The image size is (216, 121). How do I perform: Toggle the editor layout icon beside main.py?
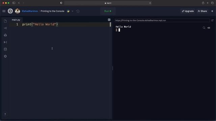[x=109, y=20]
